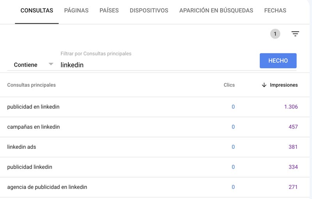312x199 pixels.
Task: Go to the Fechas tab
Action: [275, 11]
